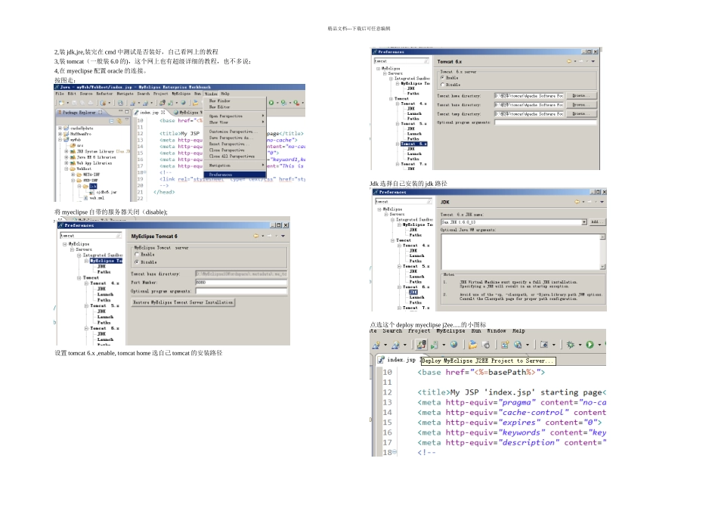Select the lib folder in Package Explorer
Viewport: 718px width, 508px height.
[93, 187]
